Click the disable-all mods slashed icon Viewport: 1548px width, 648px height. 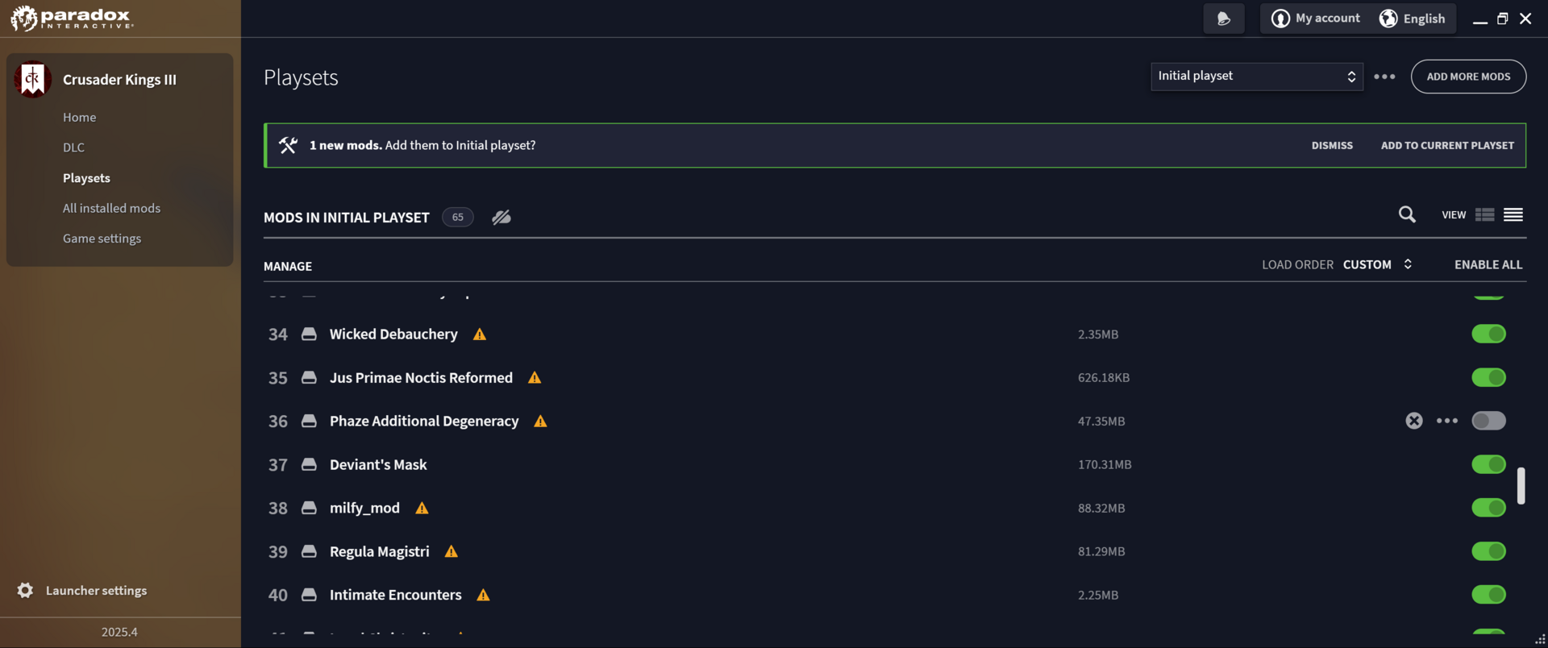click(x=501, y=218)
